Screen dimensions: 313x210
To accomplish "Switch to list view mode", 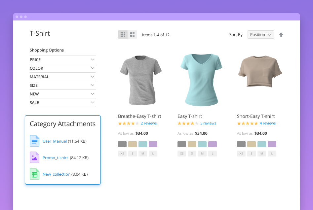I will point(132,34).
